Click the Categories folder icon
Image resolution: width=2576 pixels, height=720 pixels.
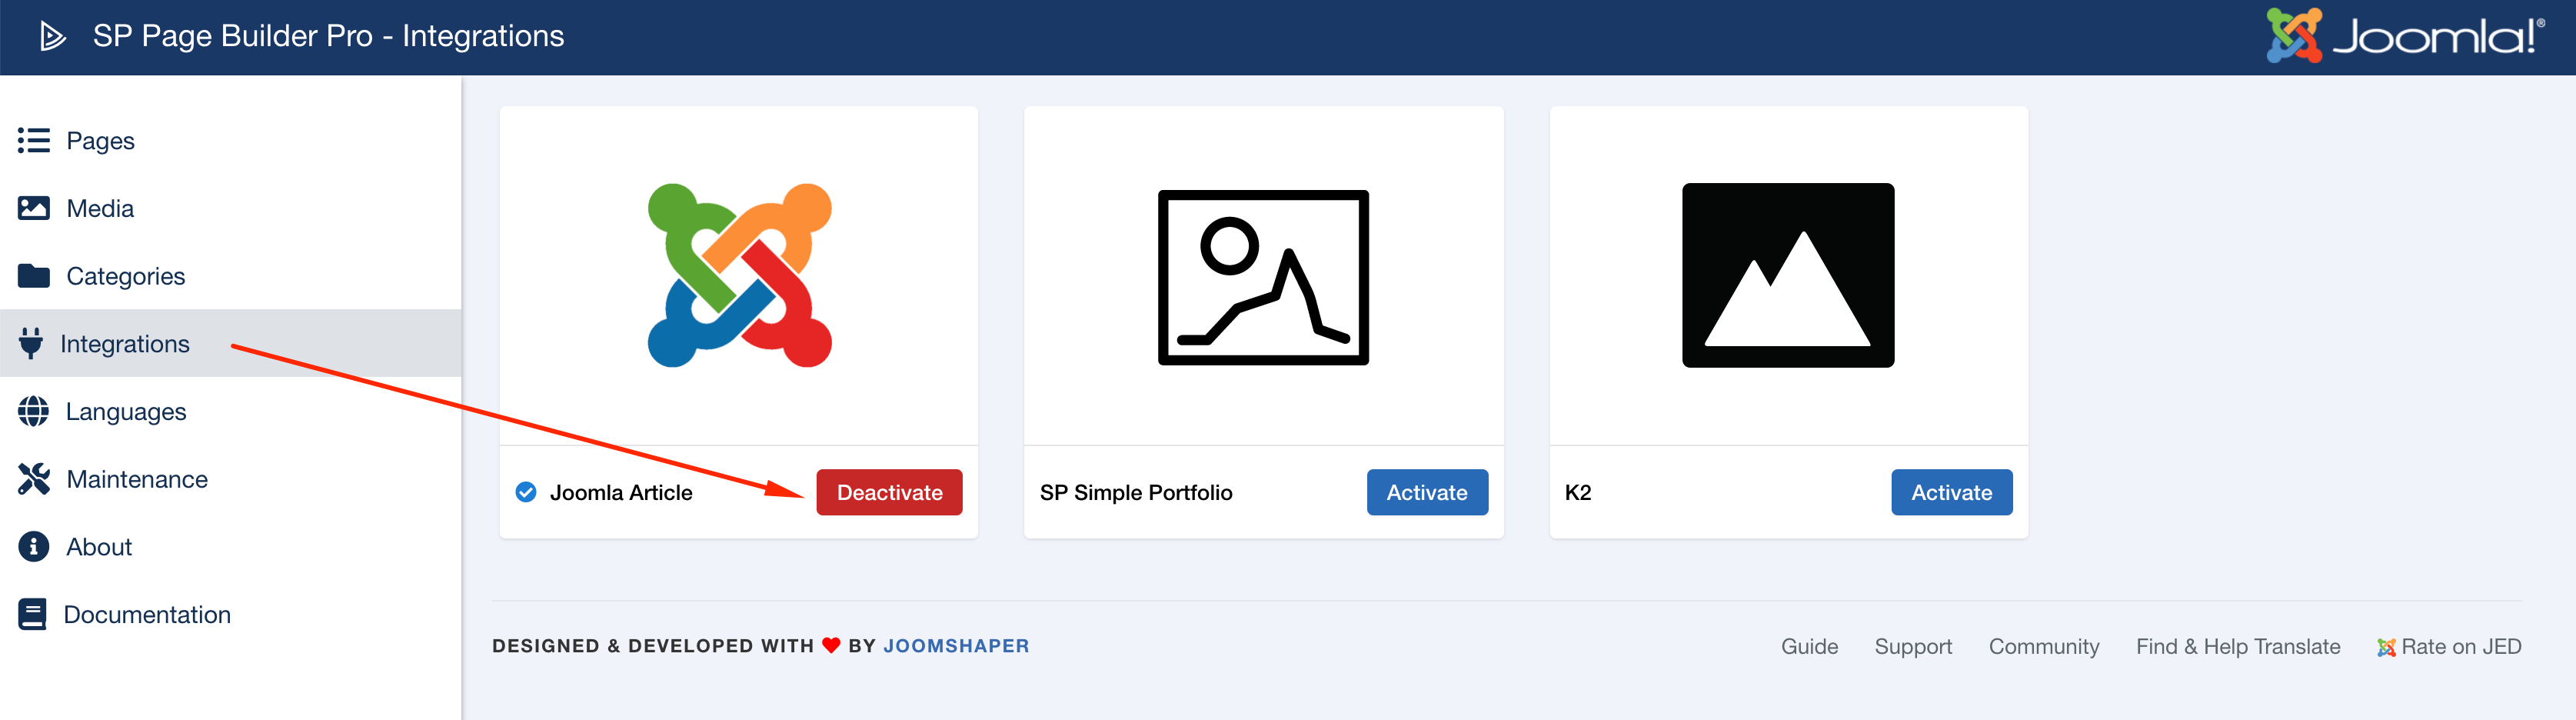pos(33,276)
